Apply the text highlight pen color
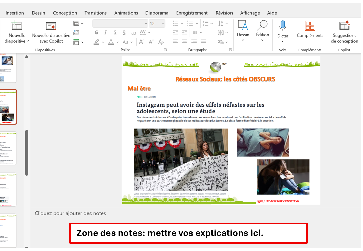 click(97, 42)
